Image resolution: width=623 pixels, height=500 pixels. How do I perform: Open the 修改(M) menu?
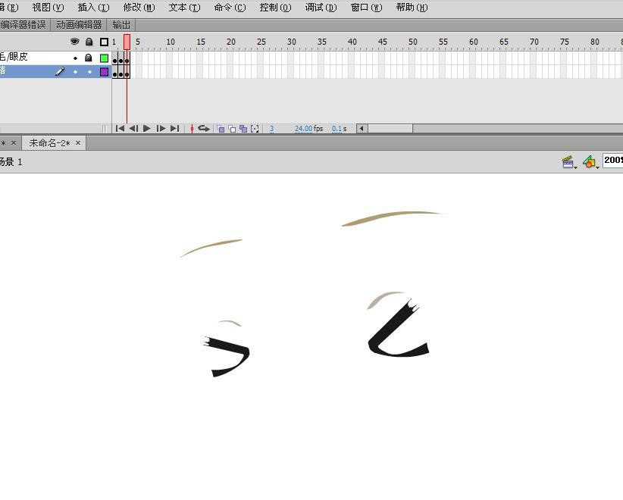coord(138,8)
